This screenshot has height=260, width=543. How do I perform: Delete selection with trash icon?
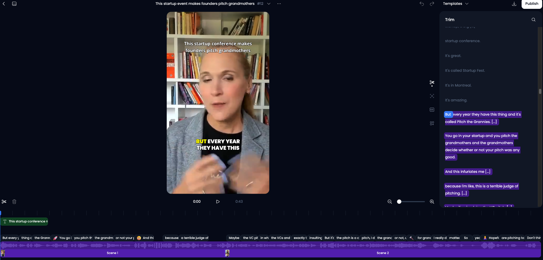coord(14,202)
